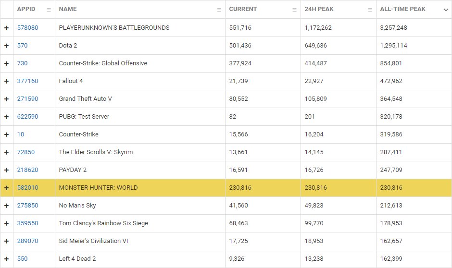Viewport: 452px width, 268px height.
Task: Open appid link 582010
Action: point(28,188)
